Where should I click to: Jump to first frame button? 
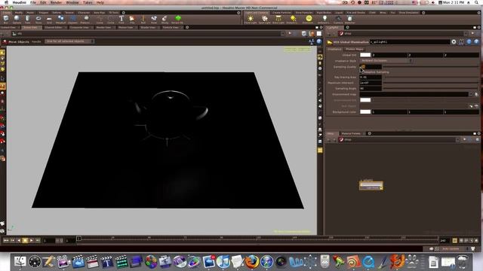click(x=6, y=240)
